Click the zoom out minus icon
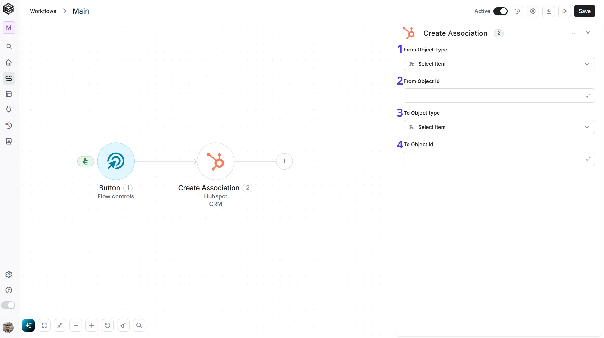 coord(76,325)
